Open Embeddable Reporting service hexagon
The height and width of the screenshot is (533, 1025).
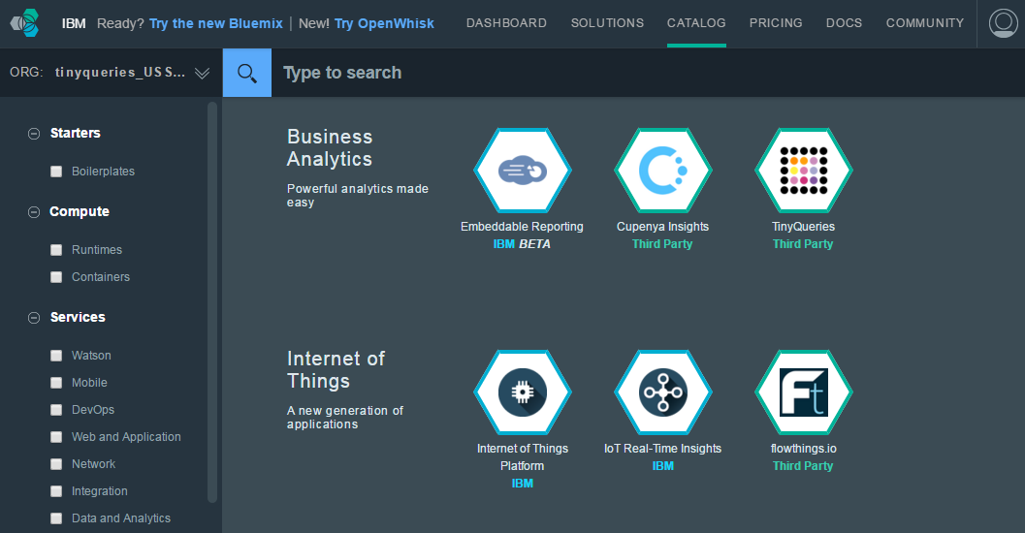(x=523, y=171)
